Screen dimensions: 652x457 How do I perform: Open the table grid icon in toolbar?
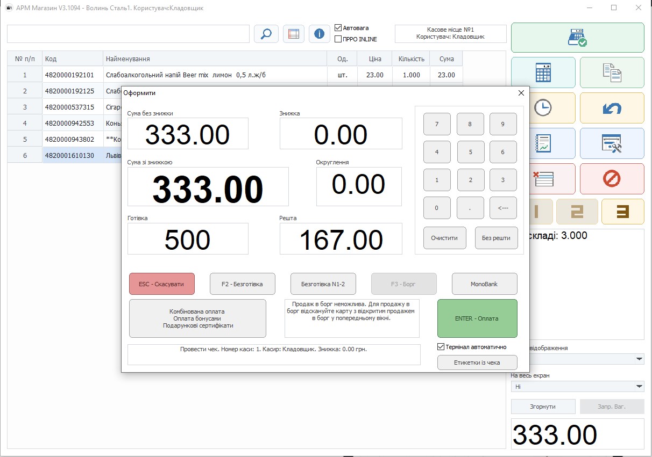[293, 34]
